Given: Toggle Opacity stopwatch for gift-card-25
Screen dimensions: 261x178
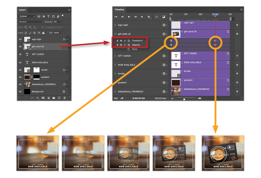Looking at the screenshot, I should click(129, 45).
